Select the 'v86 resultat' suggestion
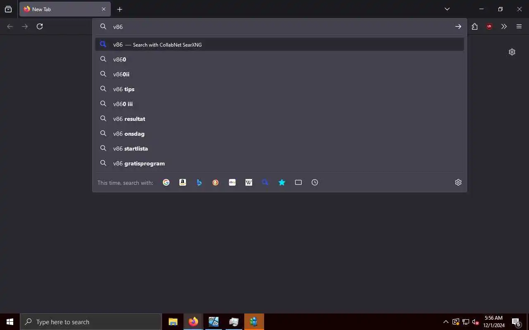Viewport: 529px width, 330px height. coord(279,119)
